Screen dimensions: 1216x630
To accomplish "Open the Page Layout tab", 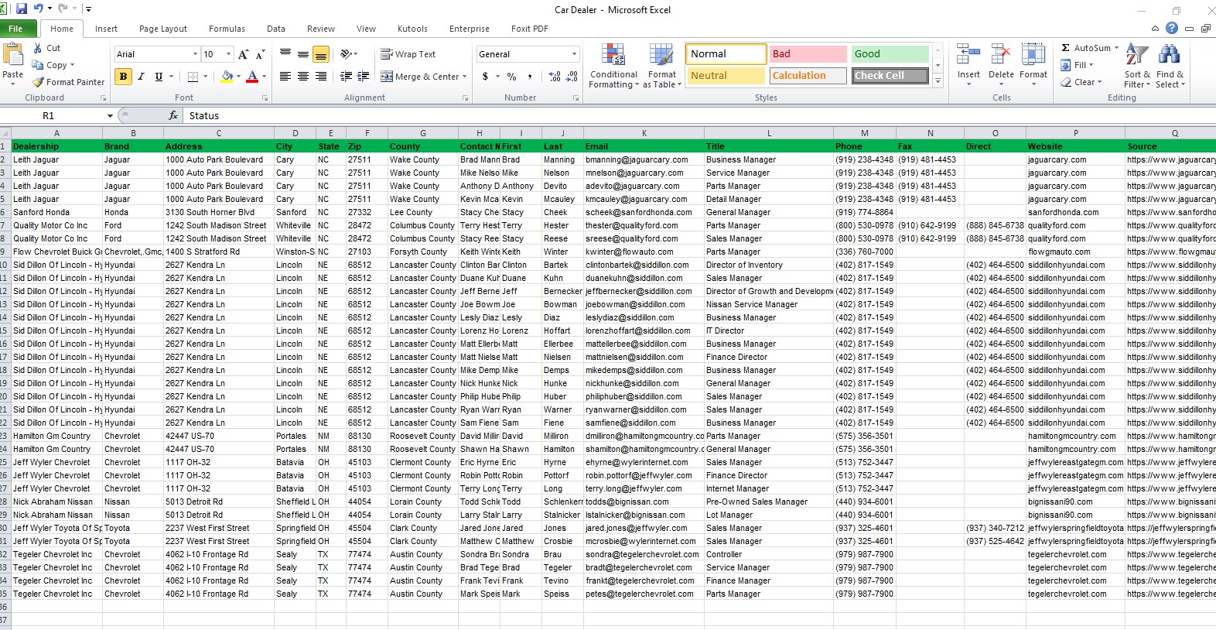I will pos(162,29).
